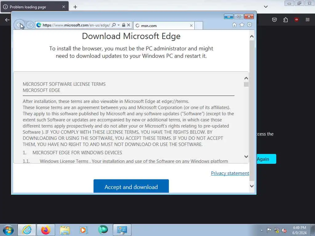Image resolution: width=315 pixels, height=236 pixels.
Task: Click the security lock icon in address bar
Action: [124, 25]
